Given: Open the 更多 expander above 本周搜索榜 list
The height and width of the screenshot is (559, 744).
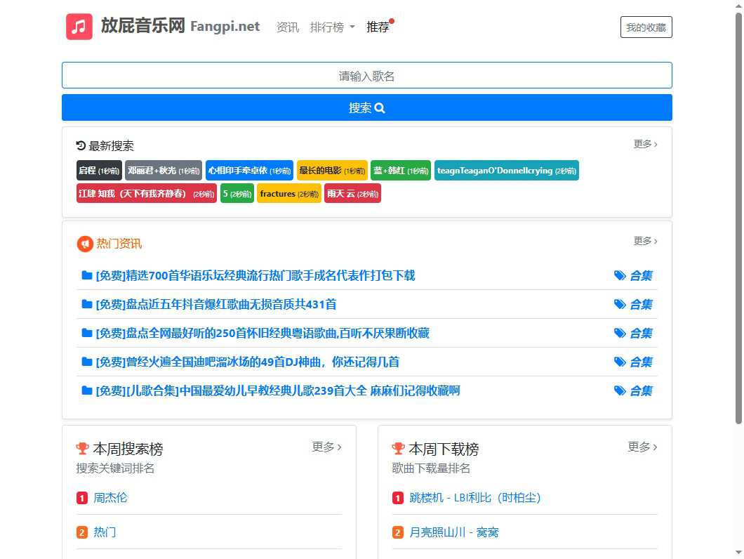Looking at the screenshot, I should coord(326,447).
